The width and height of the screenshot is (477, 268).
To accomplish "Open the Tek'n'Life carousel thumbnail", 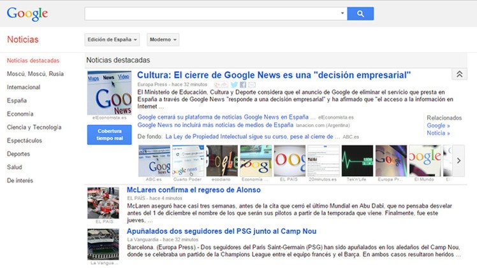I will (358, 160).
